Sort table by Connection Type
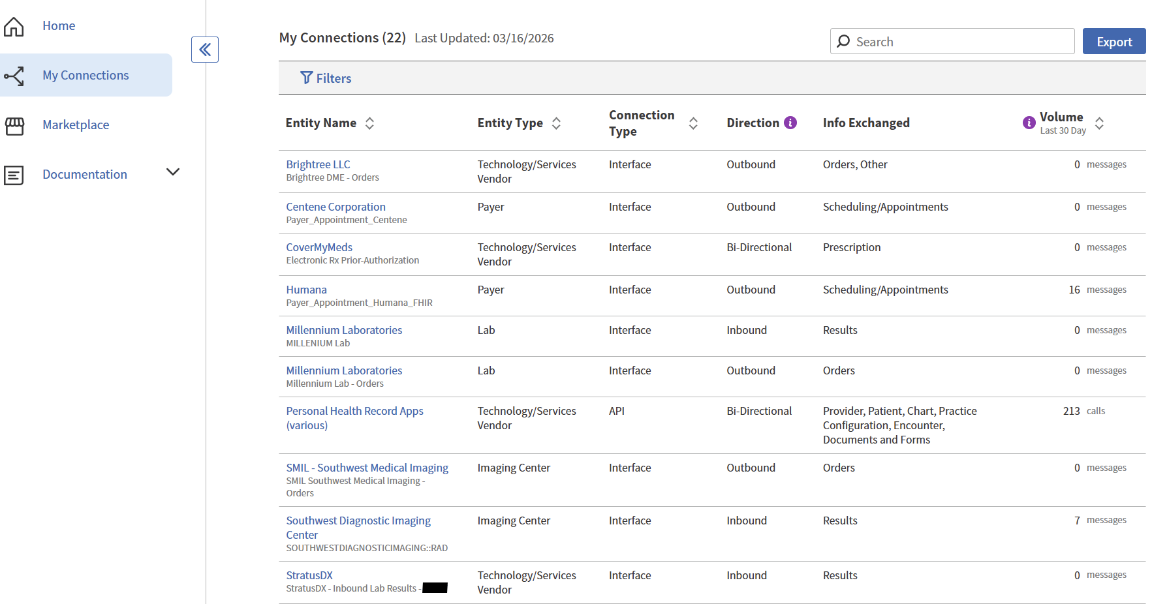 693,123
